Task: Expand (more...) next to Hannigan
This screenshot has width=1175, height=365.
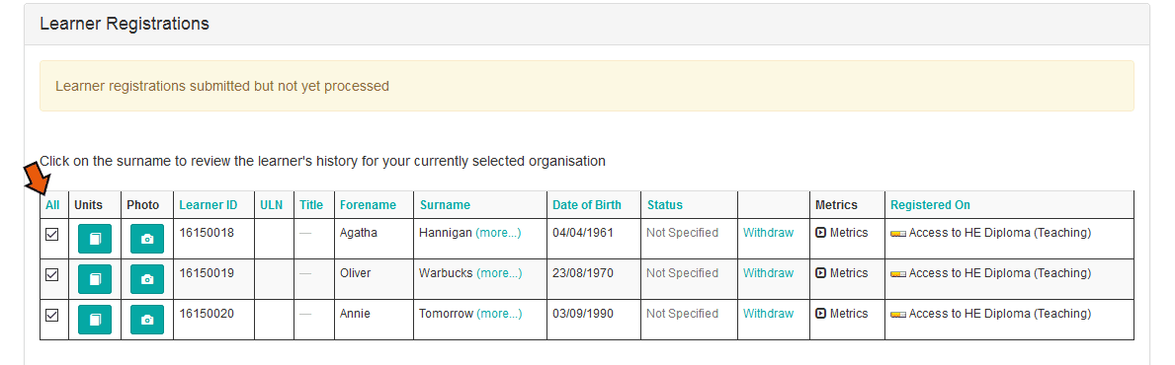Action: coord(498,233)
